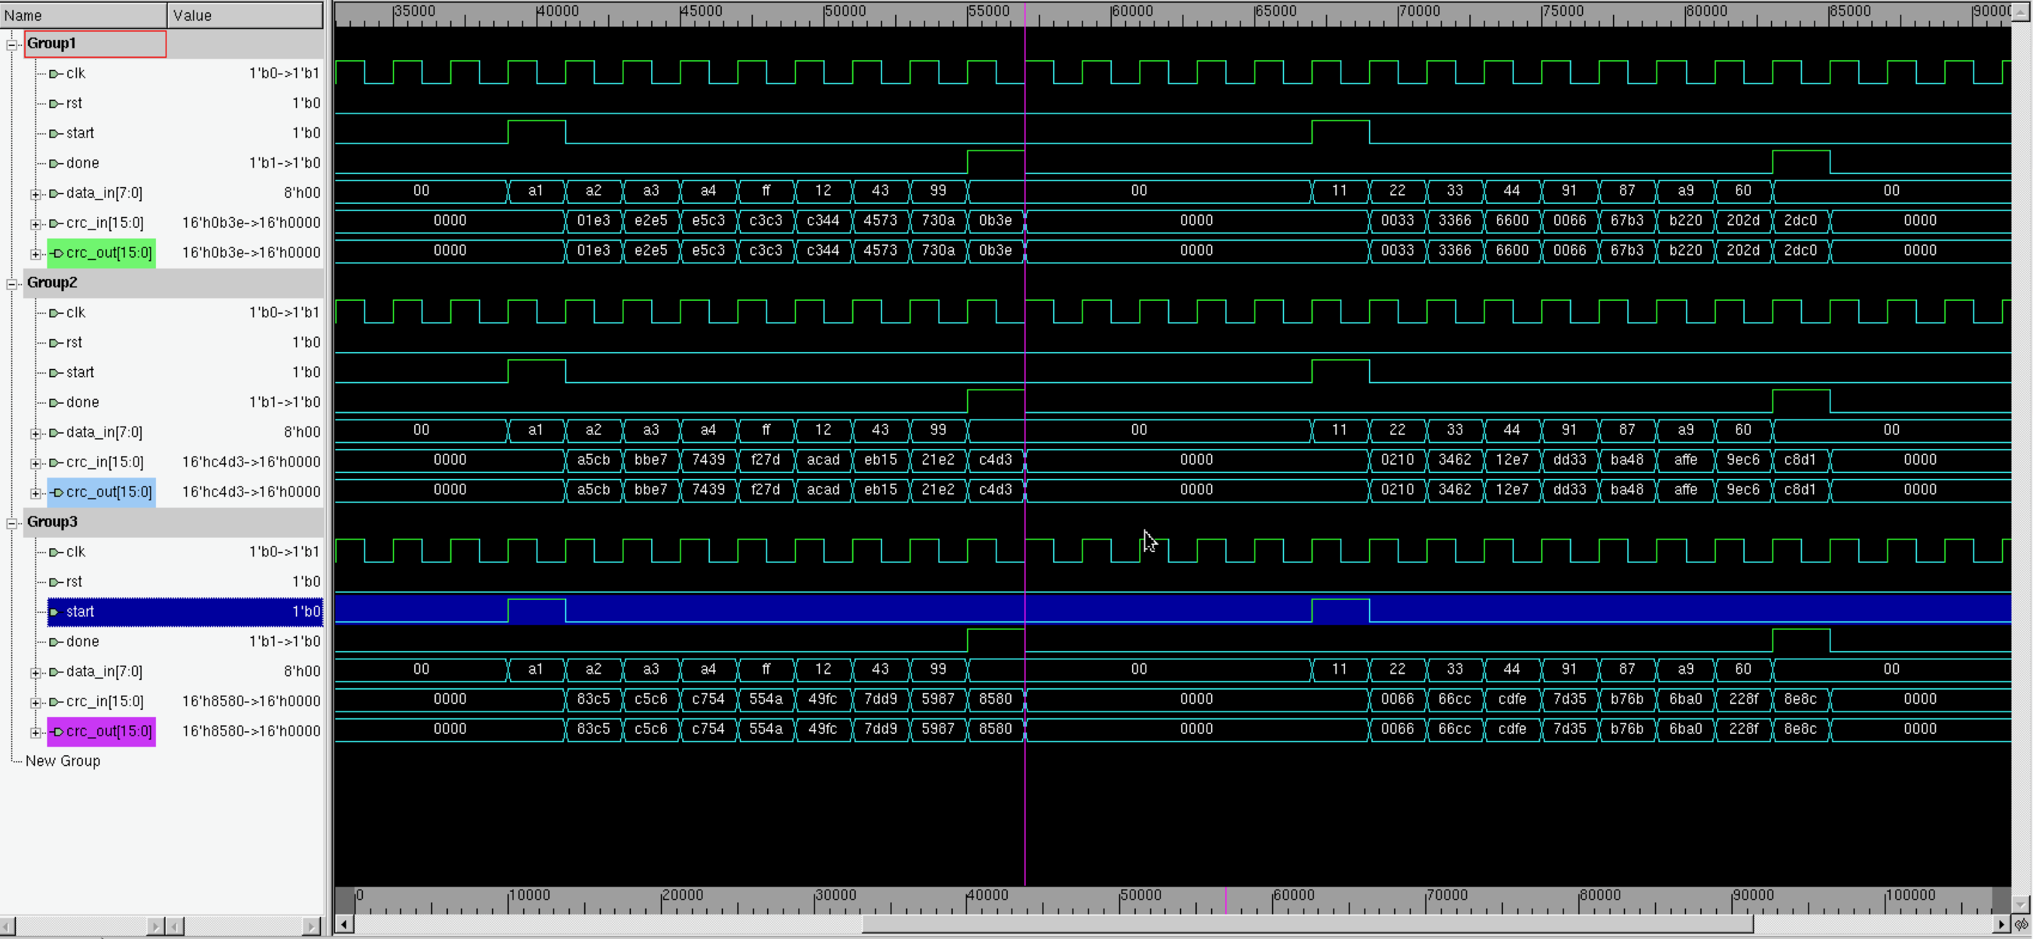Click magenta marker on bottom overview ruler
2033x939 pixels.
[1226, 900]
